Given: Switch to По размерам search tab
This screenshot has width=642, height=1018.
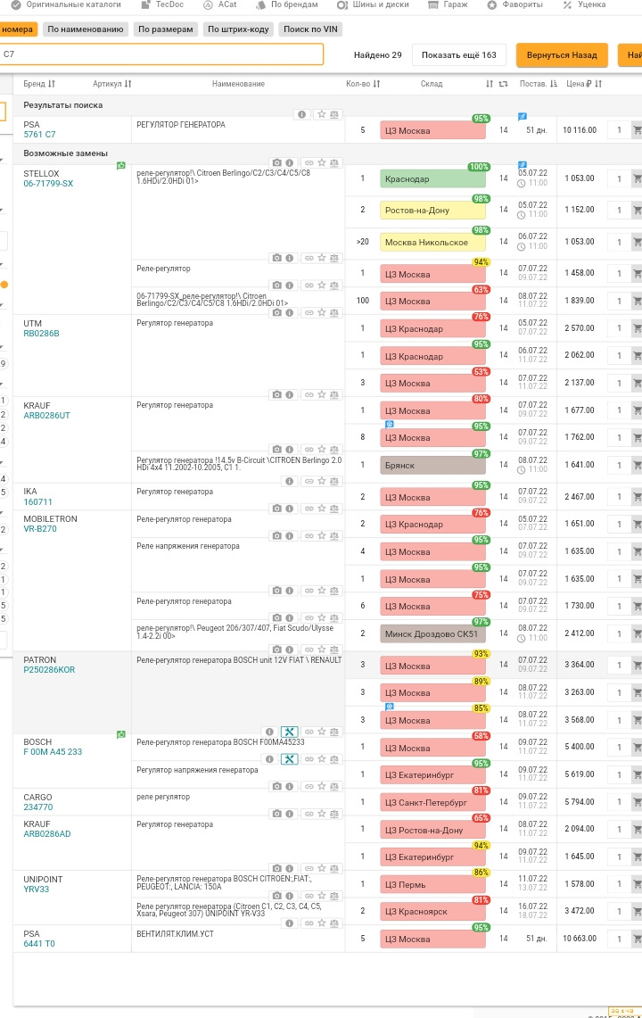Looking at the screenshot, I should [166, 29].
